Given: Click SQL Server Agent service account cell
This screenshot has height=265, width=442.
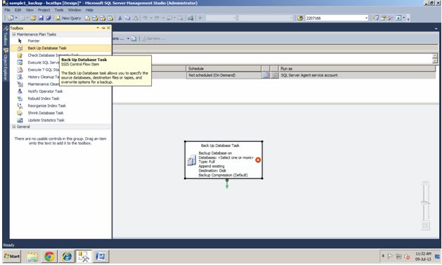Looking at the screenshot, I should pyautogui.click(x=357, y=75).
